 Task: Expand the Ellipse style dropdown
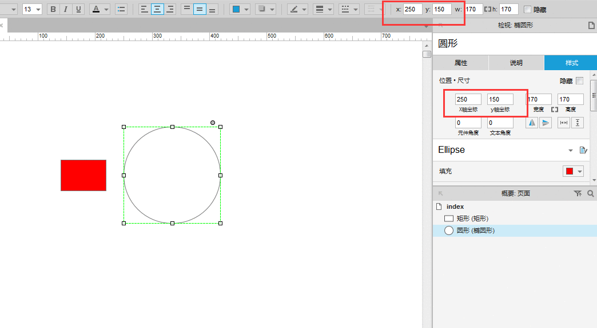click(570, 151)
